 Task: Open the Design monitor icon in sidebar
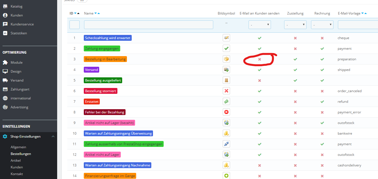pyautogui.click(x=5, y=71)
